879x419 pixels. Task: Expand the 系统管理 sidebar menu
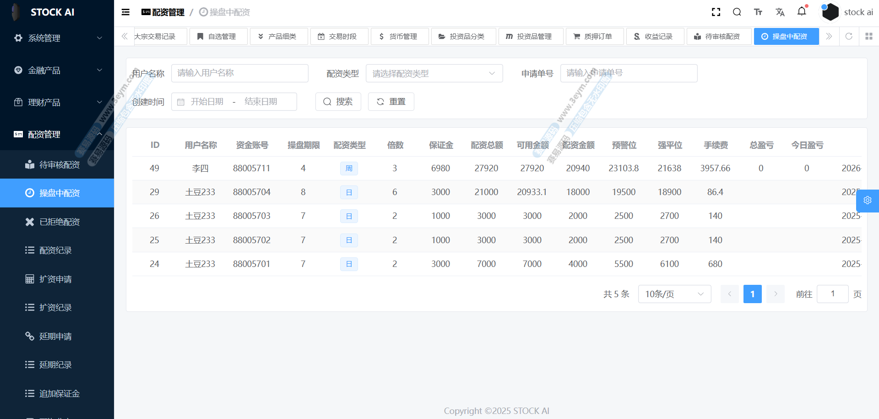click(57, 38)
